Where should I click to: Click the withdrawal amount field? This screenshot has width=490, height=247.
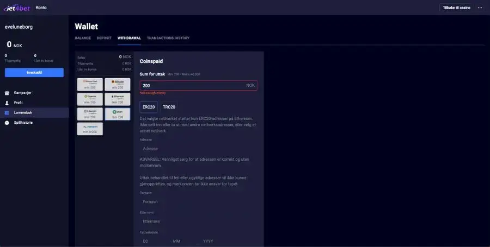pyautogui.click(x=198, y=85)
